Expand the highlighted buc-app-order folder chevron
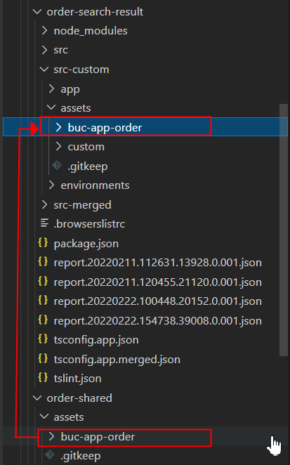 59,127
